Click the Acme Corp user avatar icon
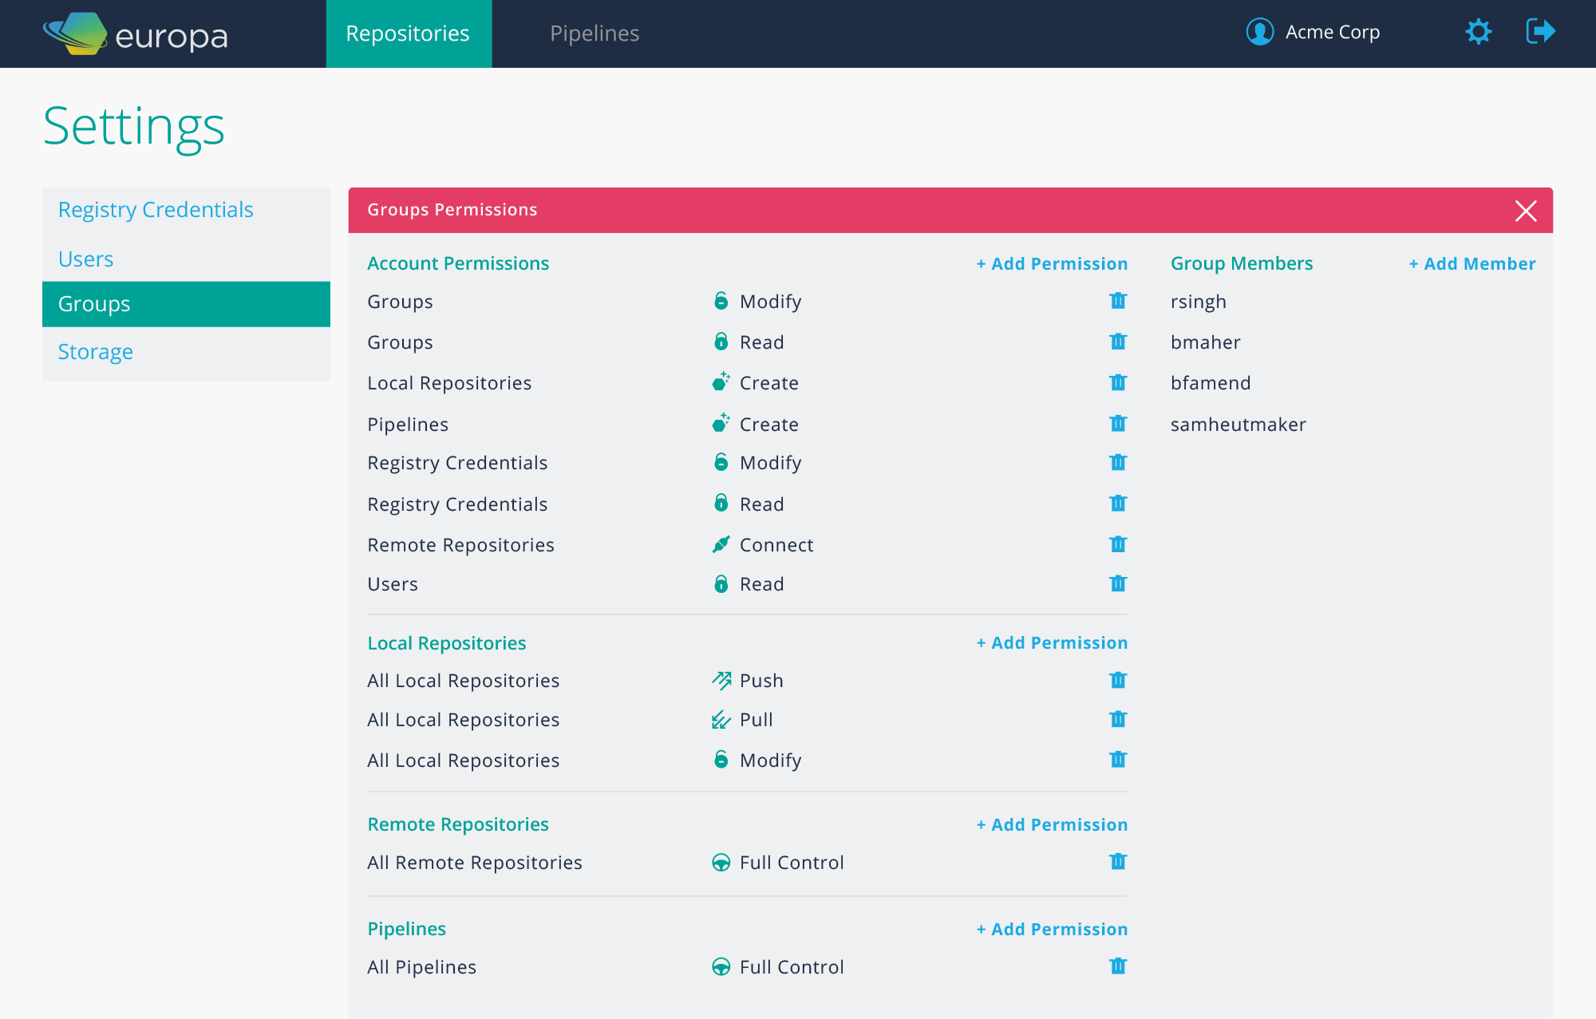 pyautogui.click(x=1259, y=32)
